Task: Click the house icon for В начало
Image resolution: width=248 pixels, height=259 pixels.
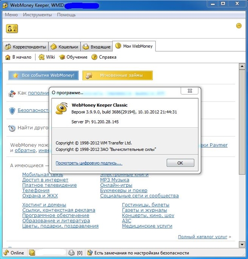Action: [8, 57]
